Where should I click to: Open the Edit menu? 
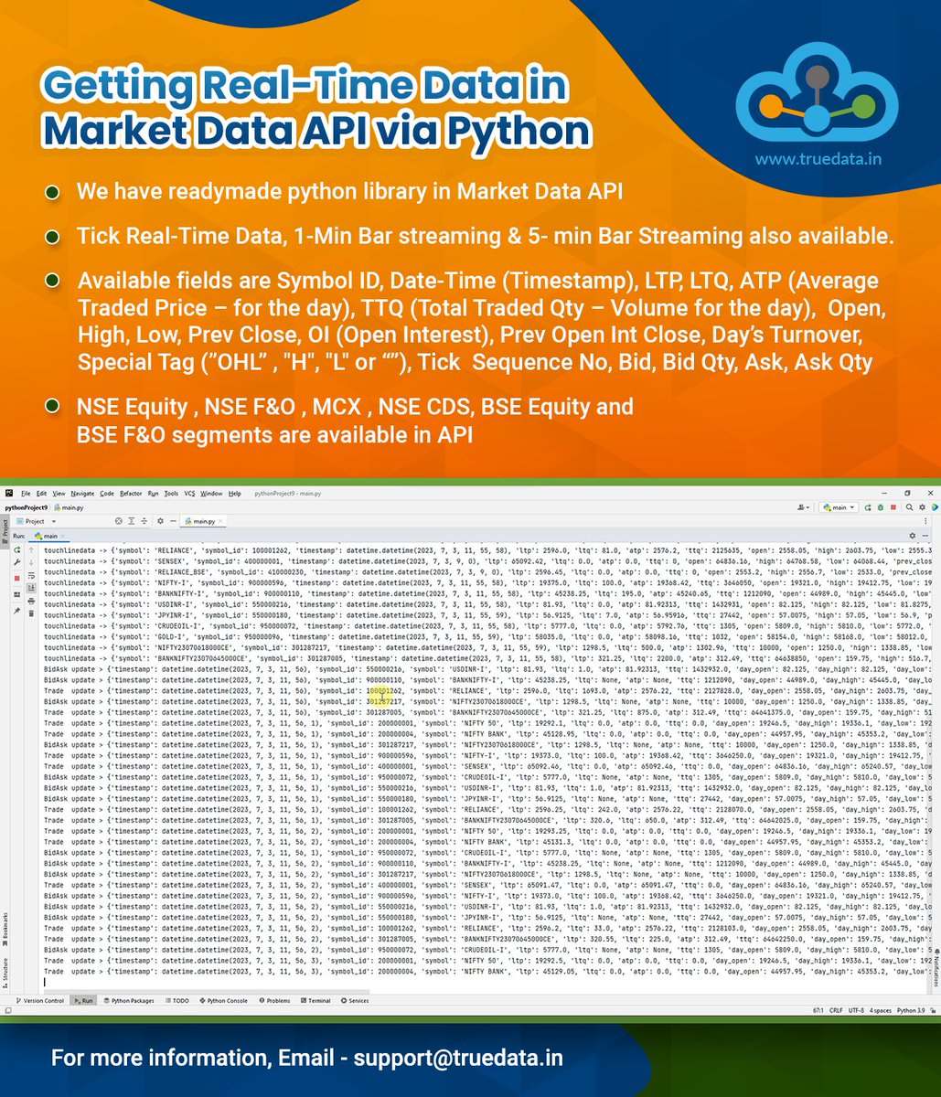point(41,494)
